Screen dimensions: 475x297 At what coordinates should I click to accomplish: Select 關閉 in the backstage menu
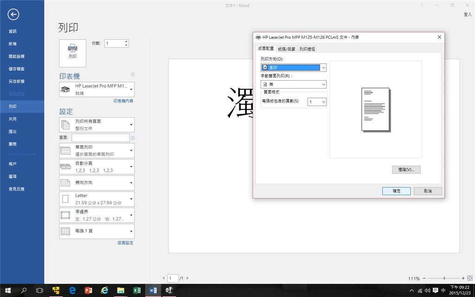click(x=22, y=144)
